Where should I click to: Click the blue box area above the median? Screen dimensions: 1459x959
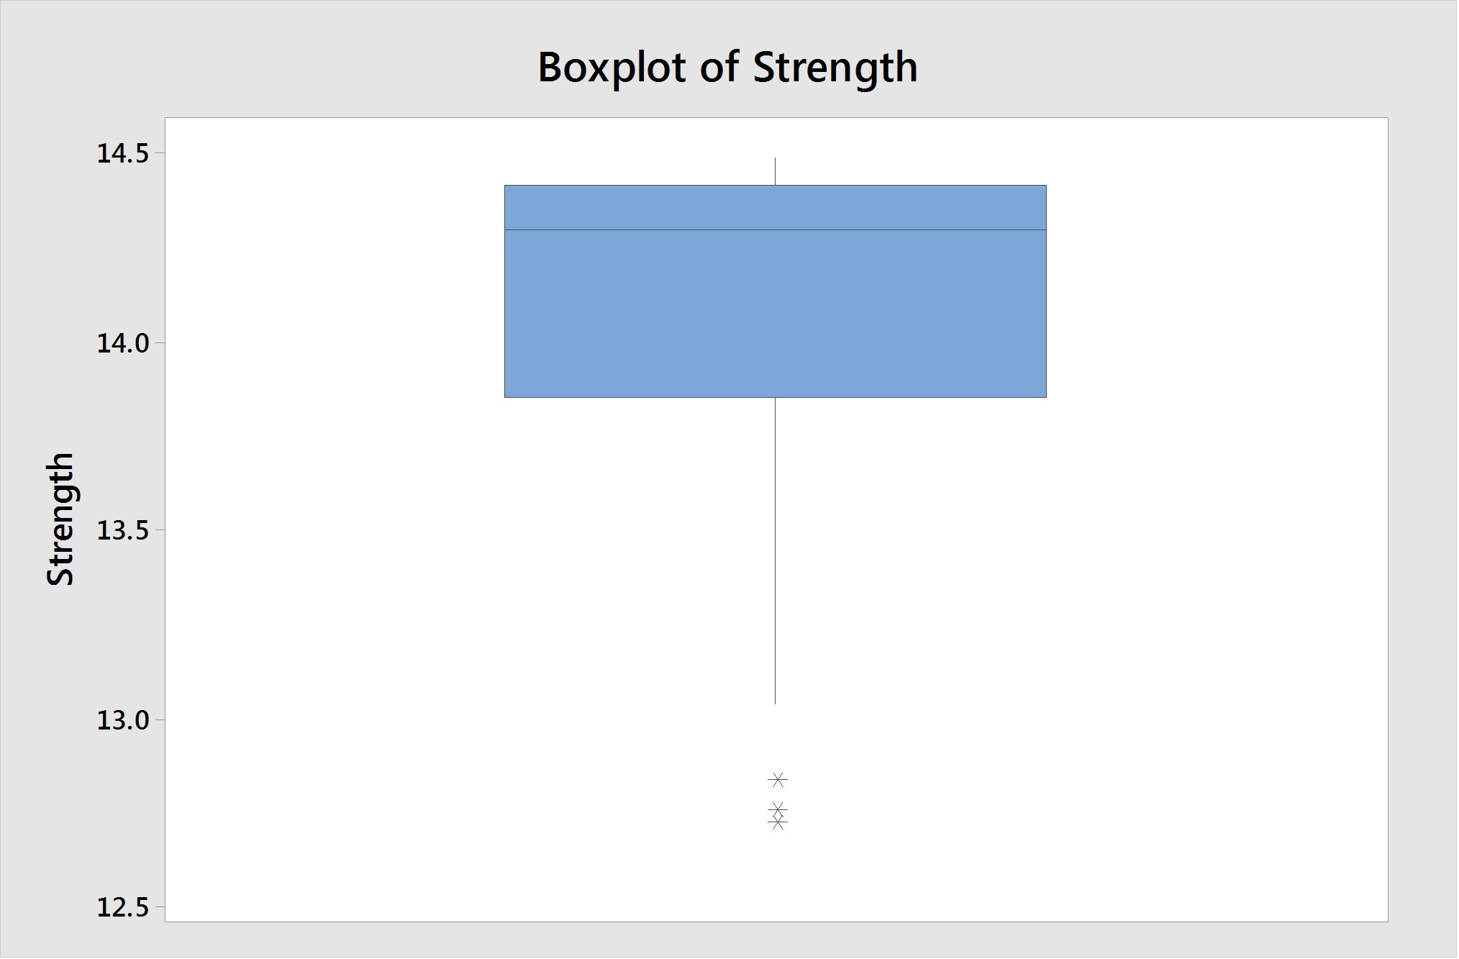pos(776,208)
